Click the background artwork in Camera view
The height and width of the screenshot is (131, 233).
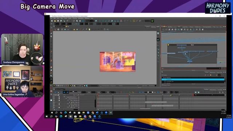pos(118,62)
